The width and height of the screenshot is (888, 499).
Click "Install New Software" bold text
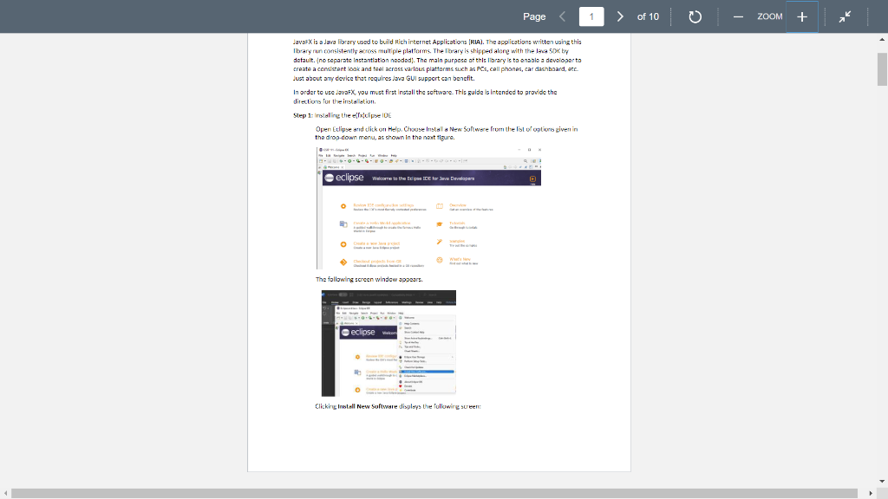coord(368,406)
